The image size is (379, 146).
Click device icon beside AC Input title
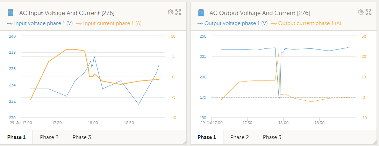click(x=10, y=13)
